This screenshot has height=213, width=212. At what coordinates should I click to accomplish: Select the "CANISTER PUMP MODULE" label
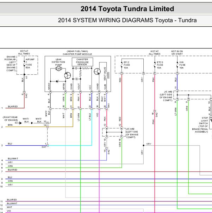[x=77, y=54]
